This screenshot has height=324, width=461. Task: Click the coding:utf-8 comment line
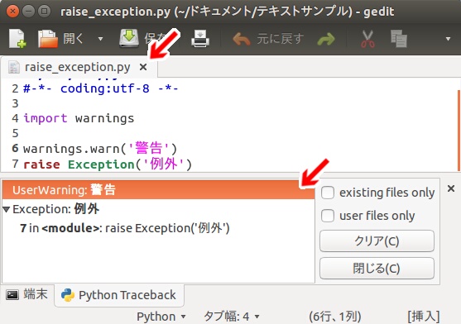pyautogui.click(x=101, y=88)
